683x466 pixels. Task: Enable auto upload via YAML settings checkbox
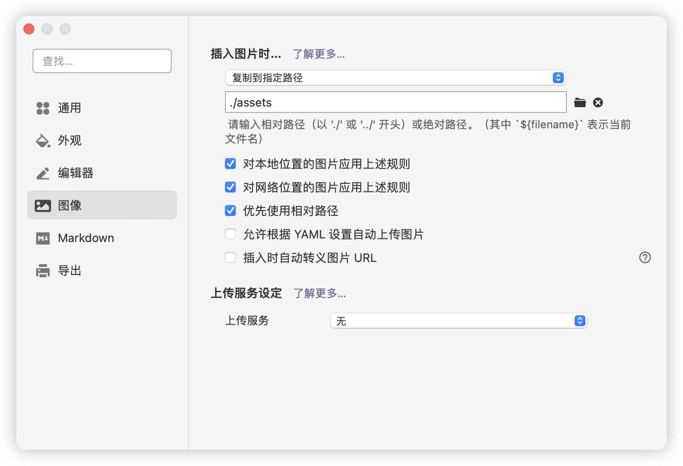[230, 234]
